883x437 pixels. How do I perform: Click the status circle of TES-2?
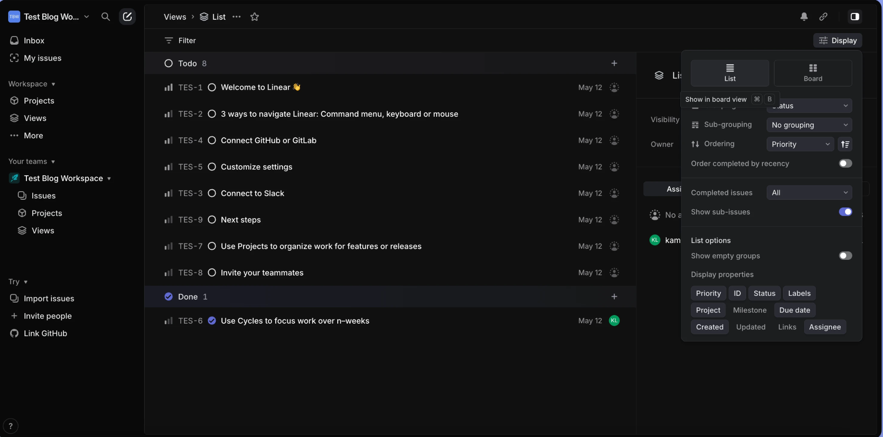212,114
